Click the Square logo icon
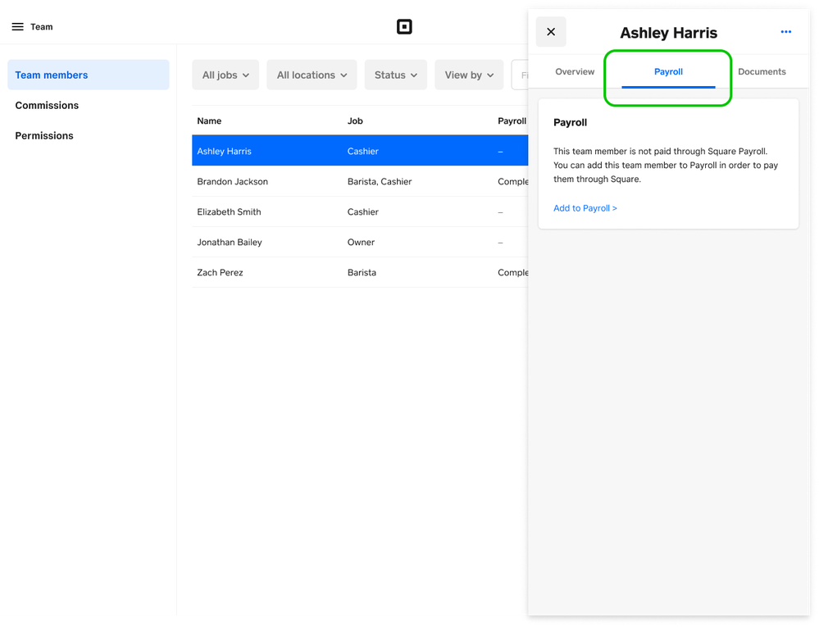819x627 pixels. click(x=404, y=27)
